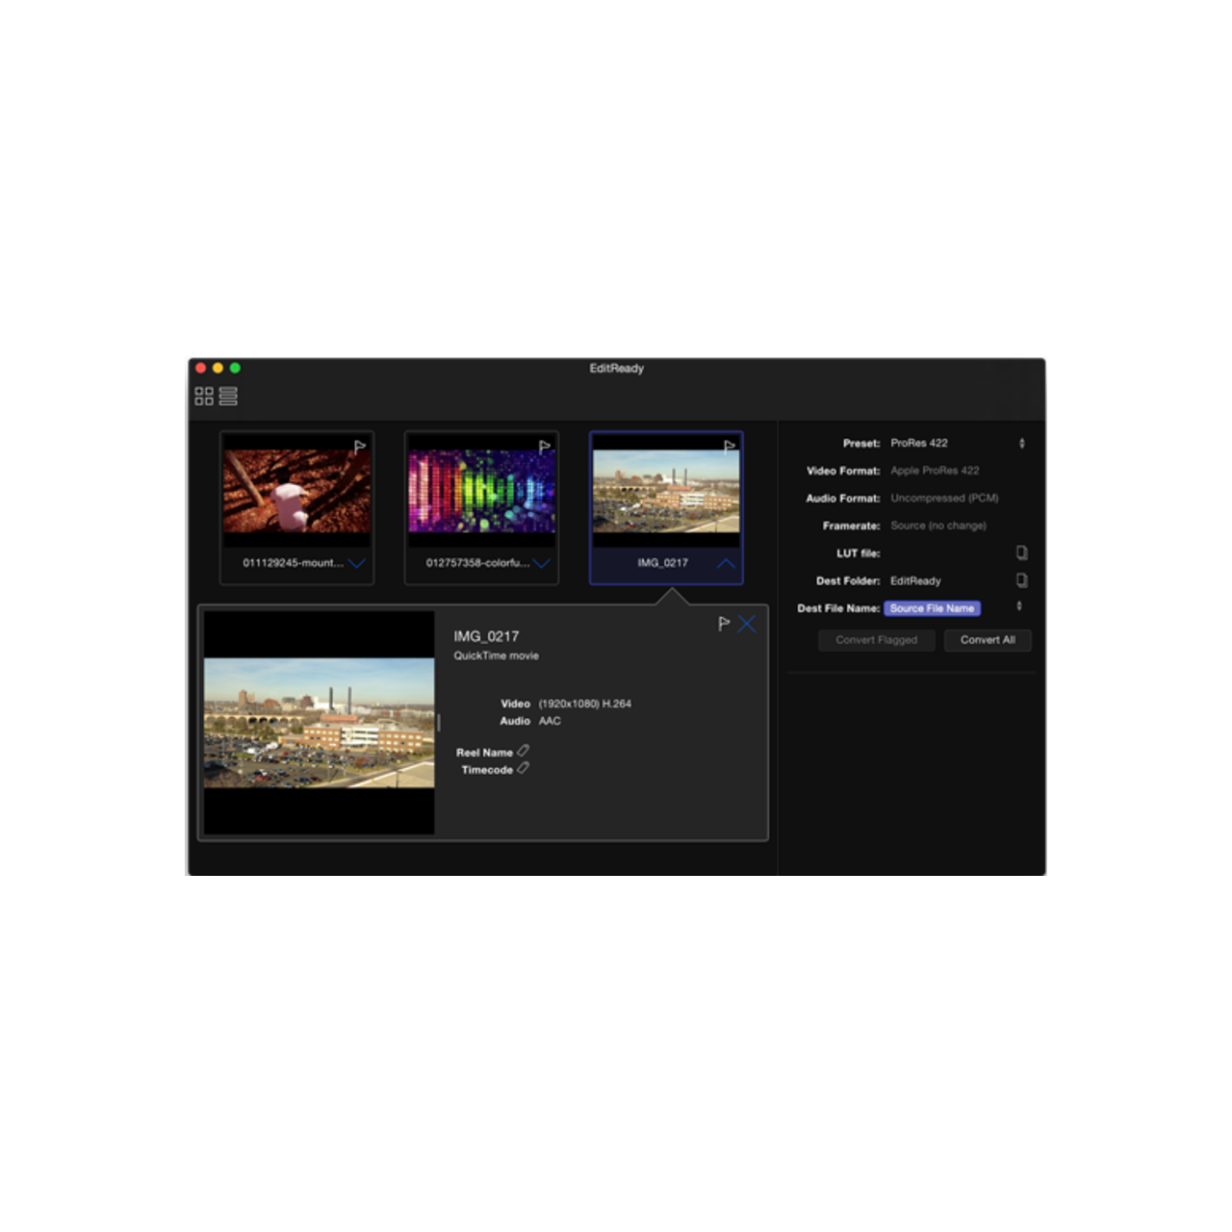Edit the Reel Name tag icon
This screenshot has width=1232, height=1232.
523,751
